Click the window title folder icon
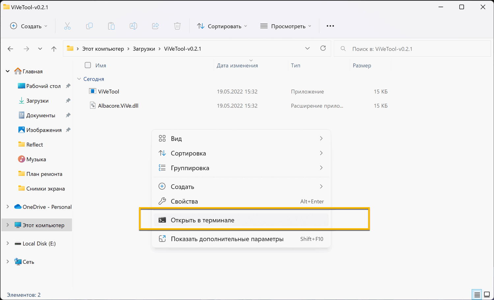 pyautogui.click(x=6, y=7)
